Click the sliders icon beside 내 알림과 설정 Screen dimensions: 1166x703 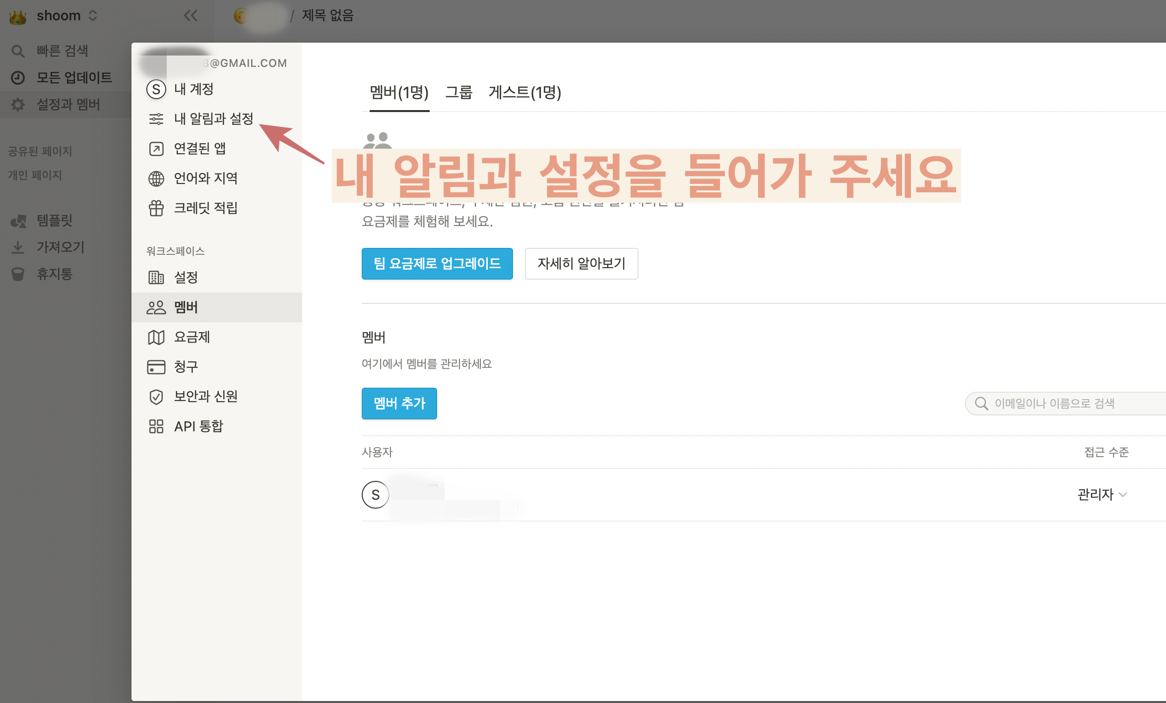(x=156, y=119)
